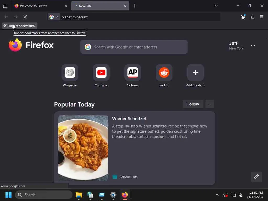Image resolution: width=268 pixels, height=201 pixels.
Task: Follow the Popular Today topic
Action: pos(193,104)
